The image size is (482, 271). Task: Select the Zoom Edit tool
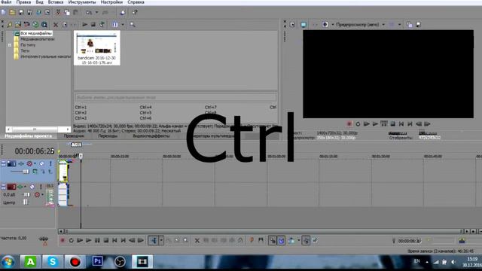click(x=186, y=240)
